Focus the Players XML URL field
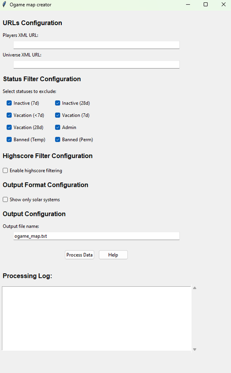 pos(96,45)
